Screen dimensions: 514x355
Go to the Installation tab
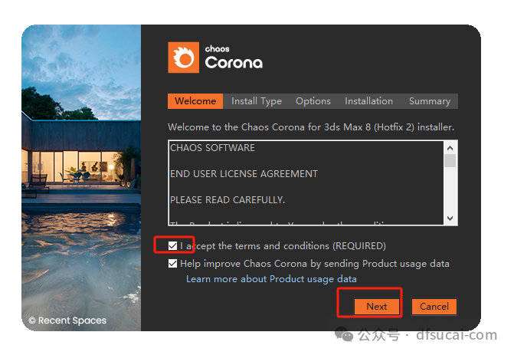click(368, 101)
